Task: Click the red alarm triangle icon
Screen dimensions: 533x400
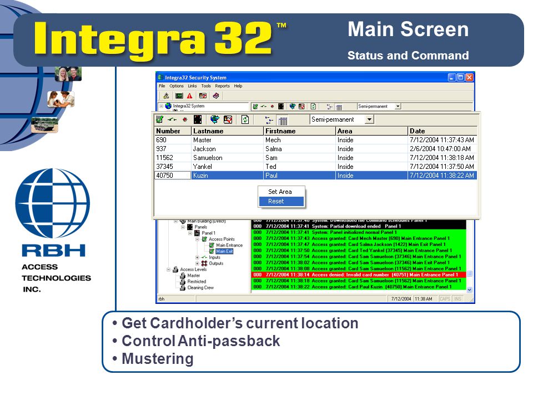Action: 190,96
